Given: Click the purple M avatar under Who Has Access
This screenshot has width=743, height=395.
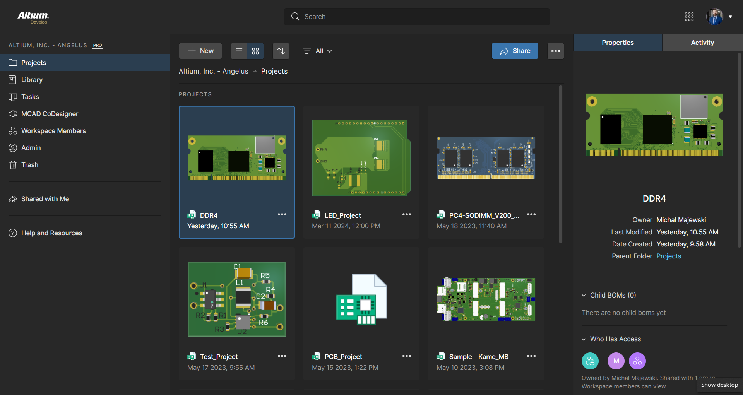Looking at the screenshot, I should 616,361.
